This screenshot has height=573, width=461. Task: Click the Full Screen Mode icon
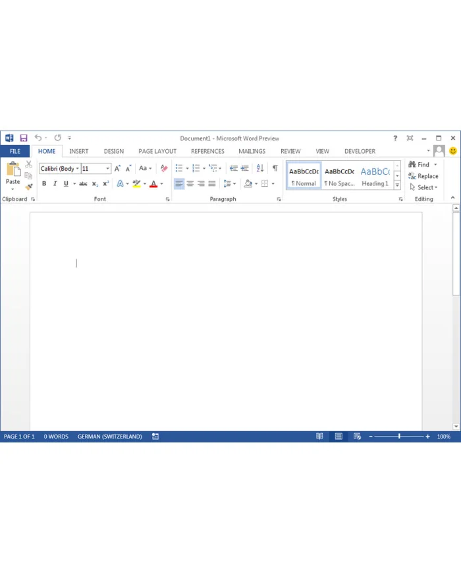coord(410,138)
